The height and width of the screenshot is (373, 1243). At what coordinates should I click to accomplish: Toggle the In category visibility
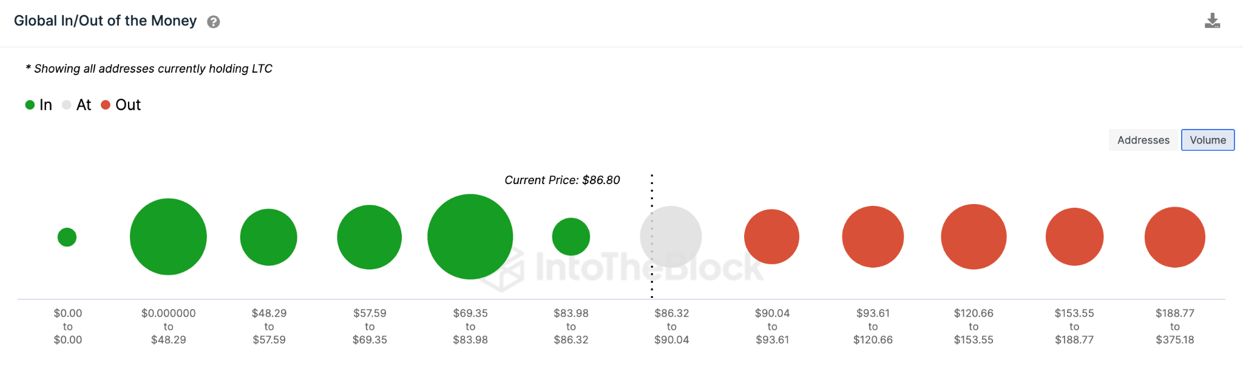pyautogui.click(x=39, y=104)
